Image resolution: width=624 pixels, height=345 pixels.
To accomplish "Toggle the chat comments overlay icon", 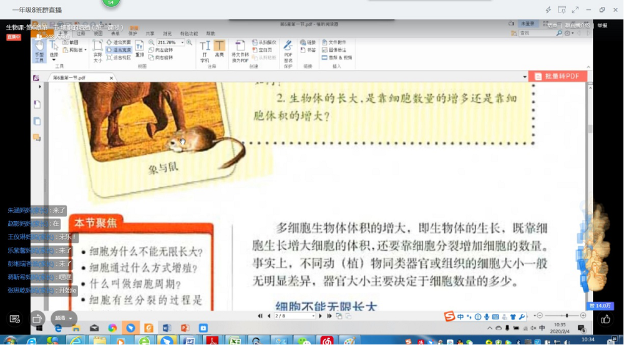I will click(15, 319).
